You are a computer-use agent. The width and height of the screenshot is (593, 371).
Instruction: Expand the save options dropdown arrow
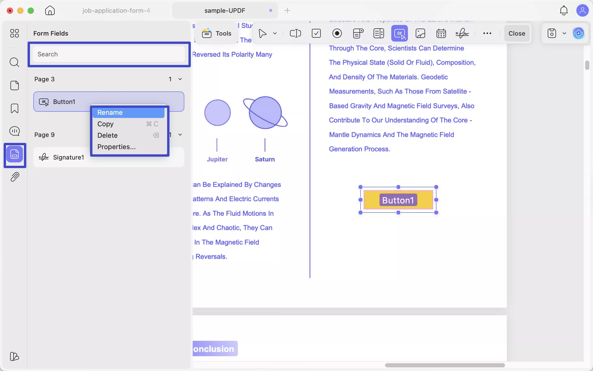pos(564,33)
